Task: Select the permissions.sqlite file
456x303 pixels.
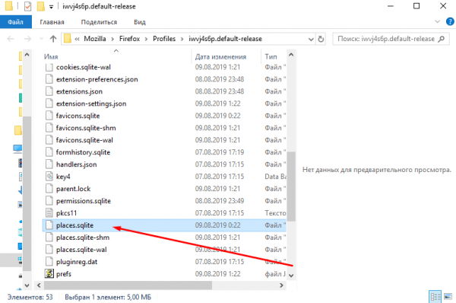Action: pos(83,201)
